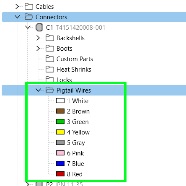The image size is (186, 186).
Task: Click the open Connectors folder icon
Action: coord(29,17)
